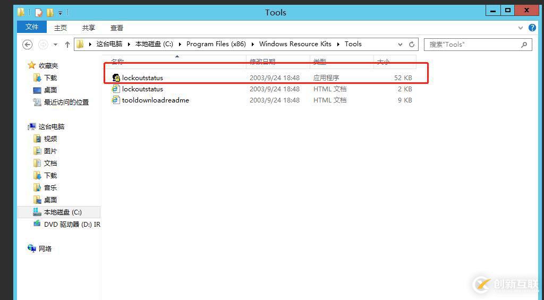
Task: Open the recent locations dropdown arrow
Action: click(55, 45)
